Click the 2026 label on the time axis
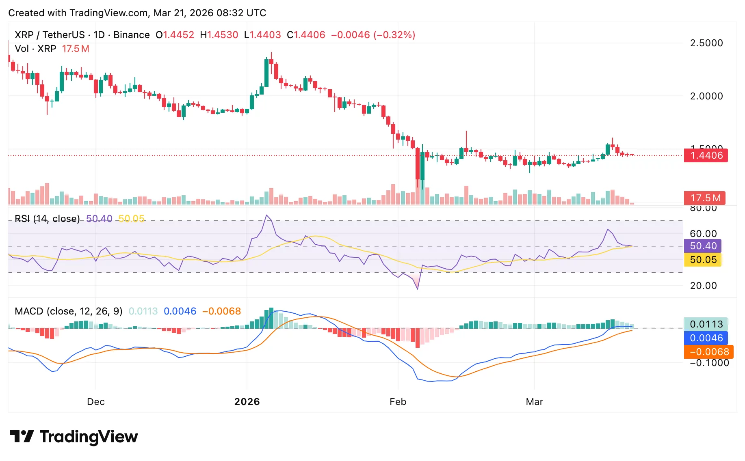745x461 pixels. [x=247, y=402]
